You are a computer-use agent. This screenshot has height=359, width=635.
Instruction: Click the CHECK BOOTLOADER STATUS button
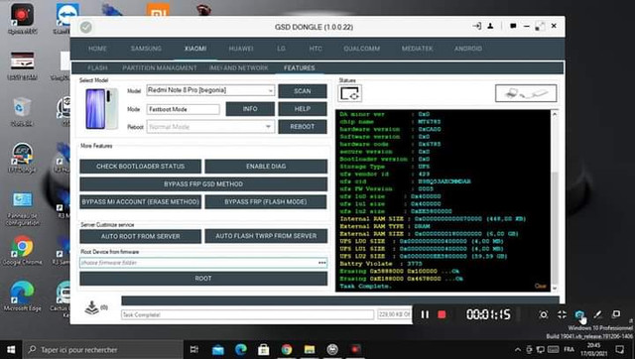click(x=141, y=167)
